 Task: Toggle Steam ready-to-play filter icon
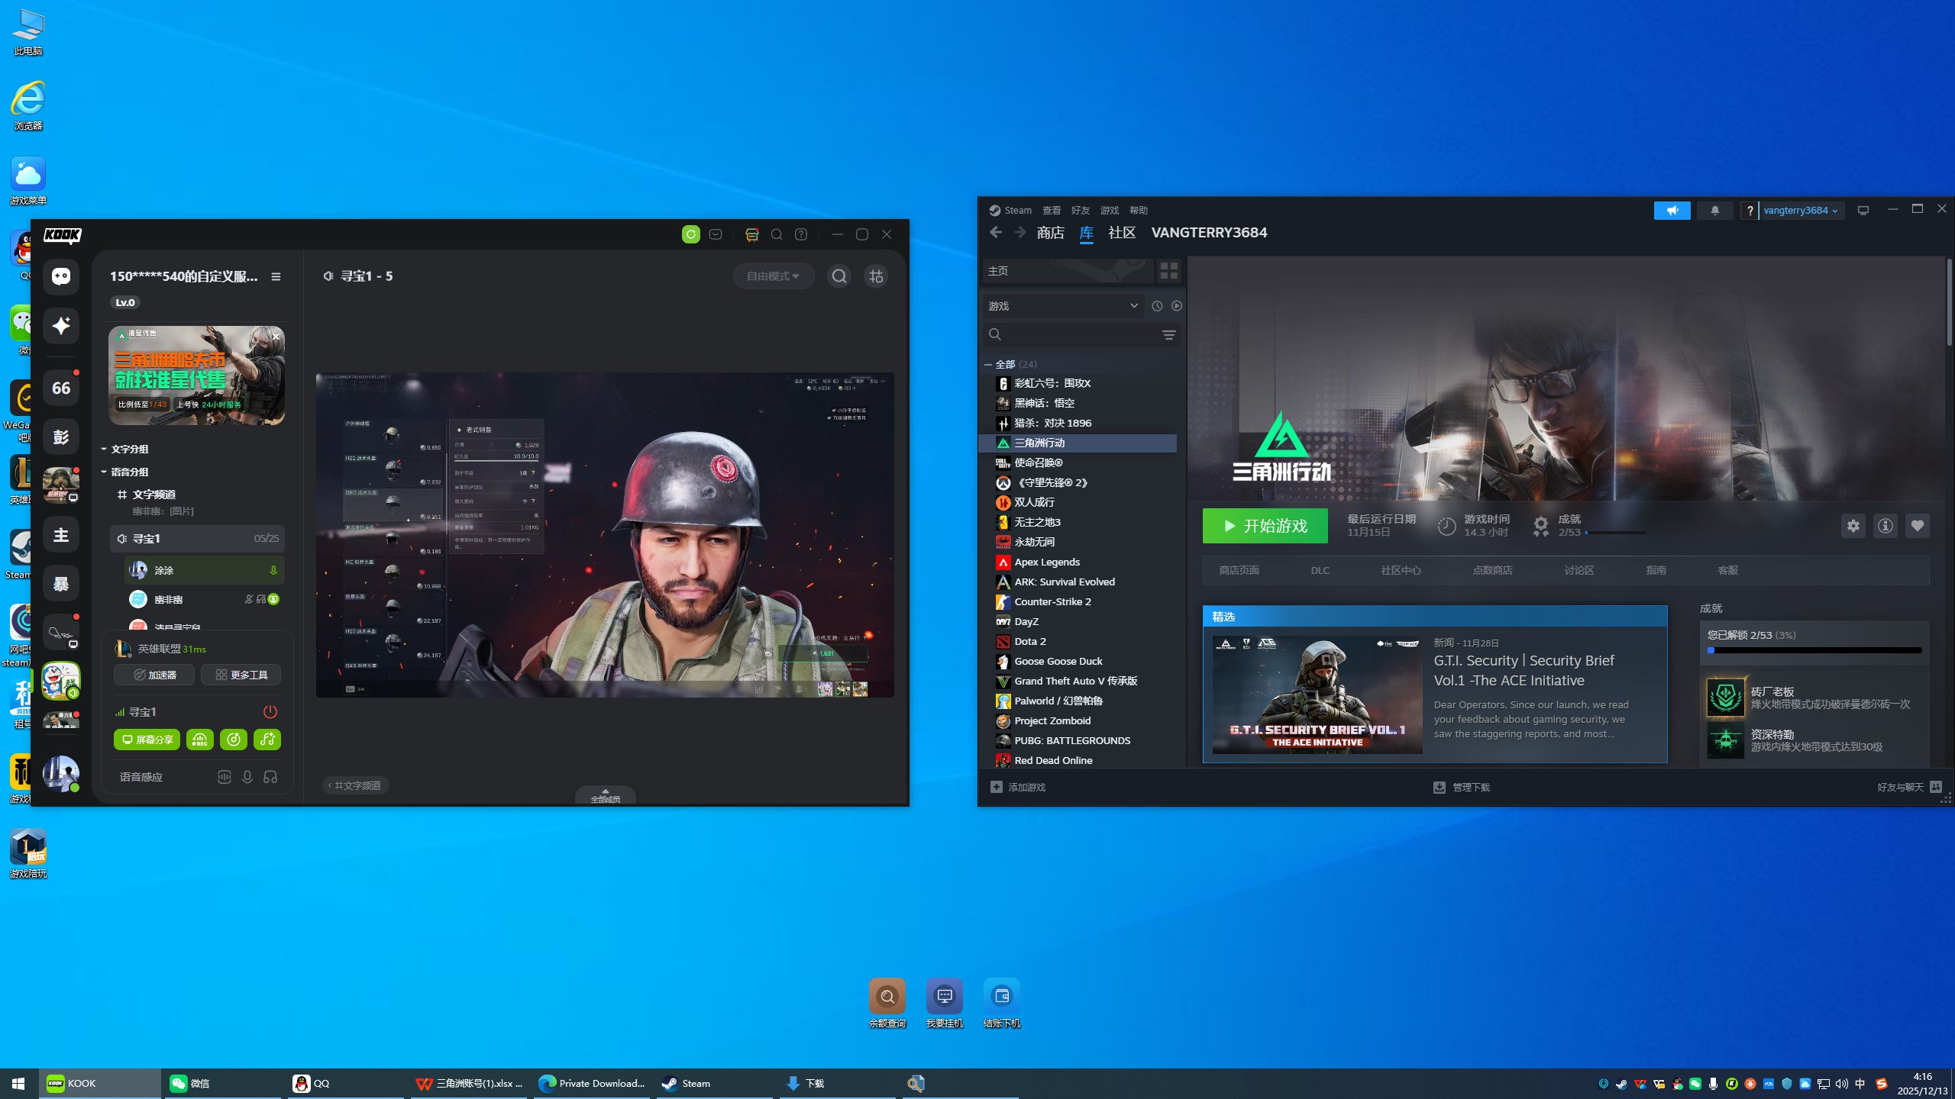[1176, 306]
